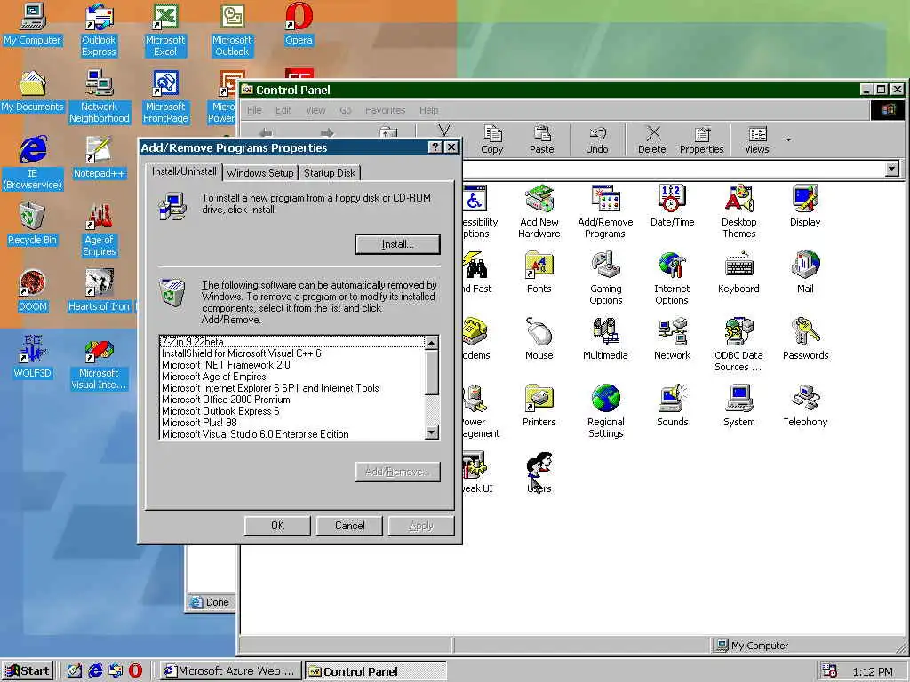Select the DOOM desktop shortcut
The width and height of the screenshot is (910, 682).
pos(33,290)
